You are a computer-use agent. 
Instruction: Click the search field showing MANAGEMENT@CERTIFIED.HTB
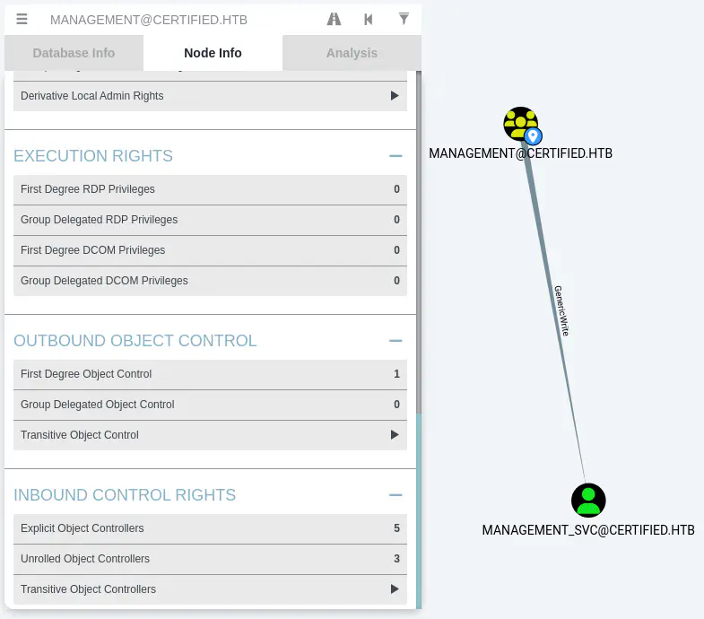(179, 19)
